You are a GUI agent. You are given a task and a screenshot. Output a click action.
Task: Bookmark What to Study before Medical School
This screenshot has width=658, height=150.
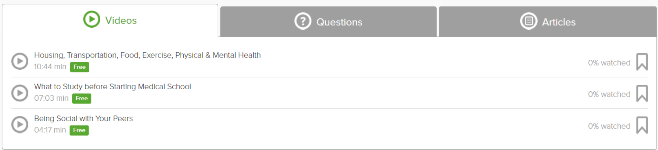pyautogui.click(x=642, y=93)
